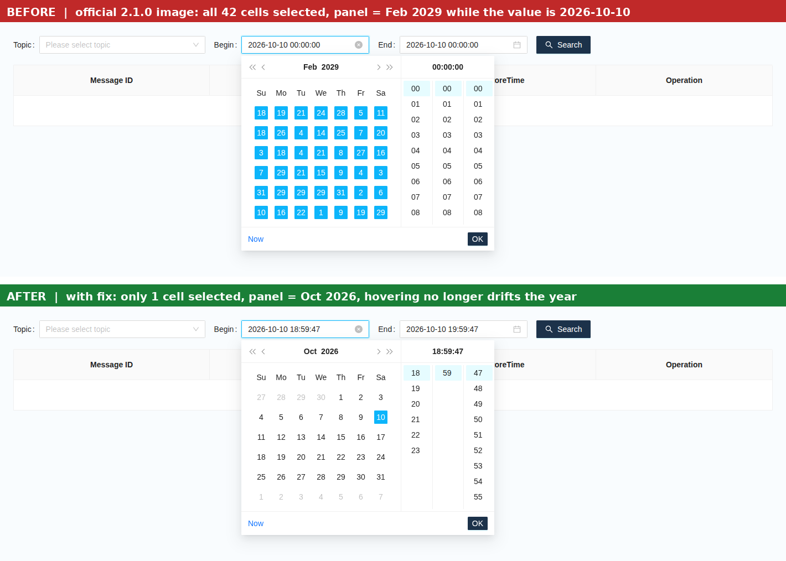The height and width of the screenshot is (561, 786).
Task: Click 2029 year label in top calendar header
Action: point(330,67)
